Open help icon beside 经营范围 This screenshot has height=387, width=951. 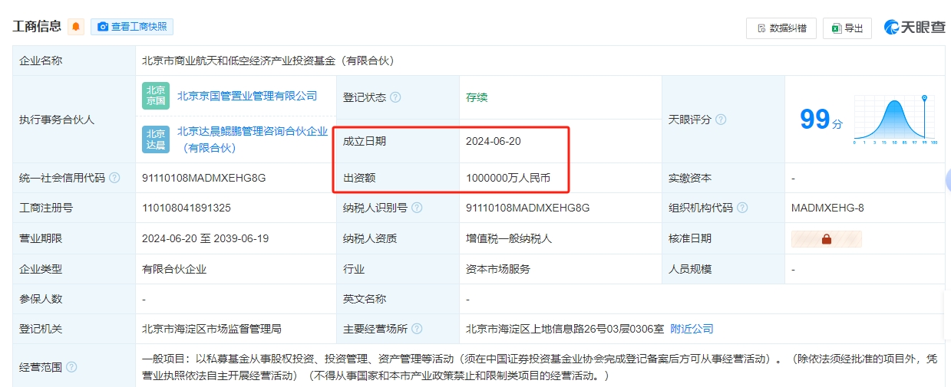tap(71, 367)
